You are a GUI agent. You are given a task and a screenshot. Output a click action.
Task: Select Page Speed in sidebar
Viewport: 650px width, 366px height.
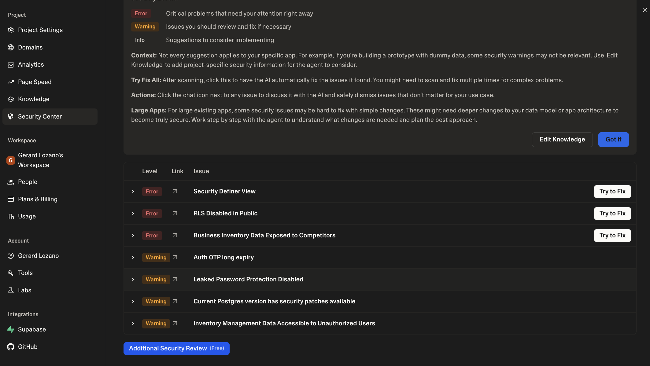[x=35, y=82]
